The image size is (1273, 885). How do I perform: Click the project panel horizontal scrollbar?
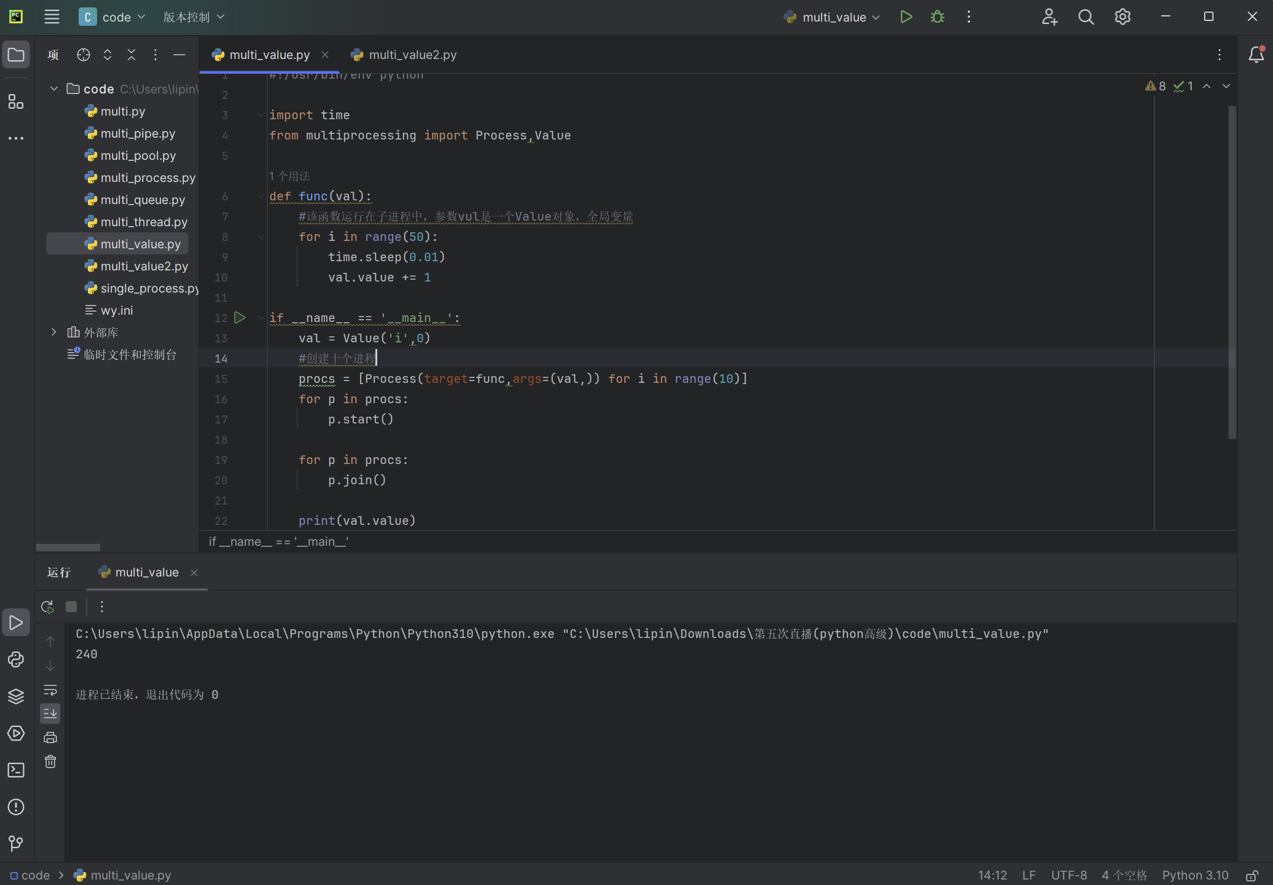(68, 547)
